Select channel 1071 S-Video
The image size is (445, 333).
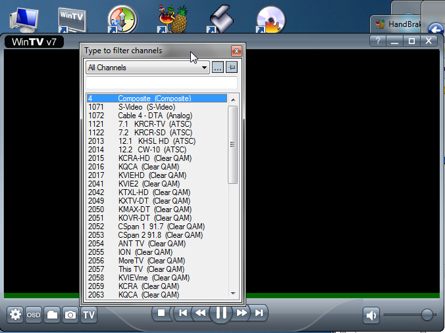pos(157,107)
